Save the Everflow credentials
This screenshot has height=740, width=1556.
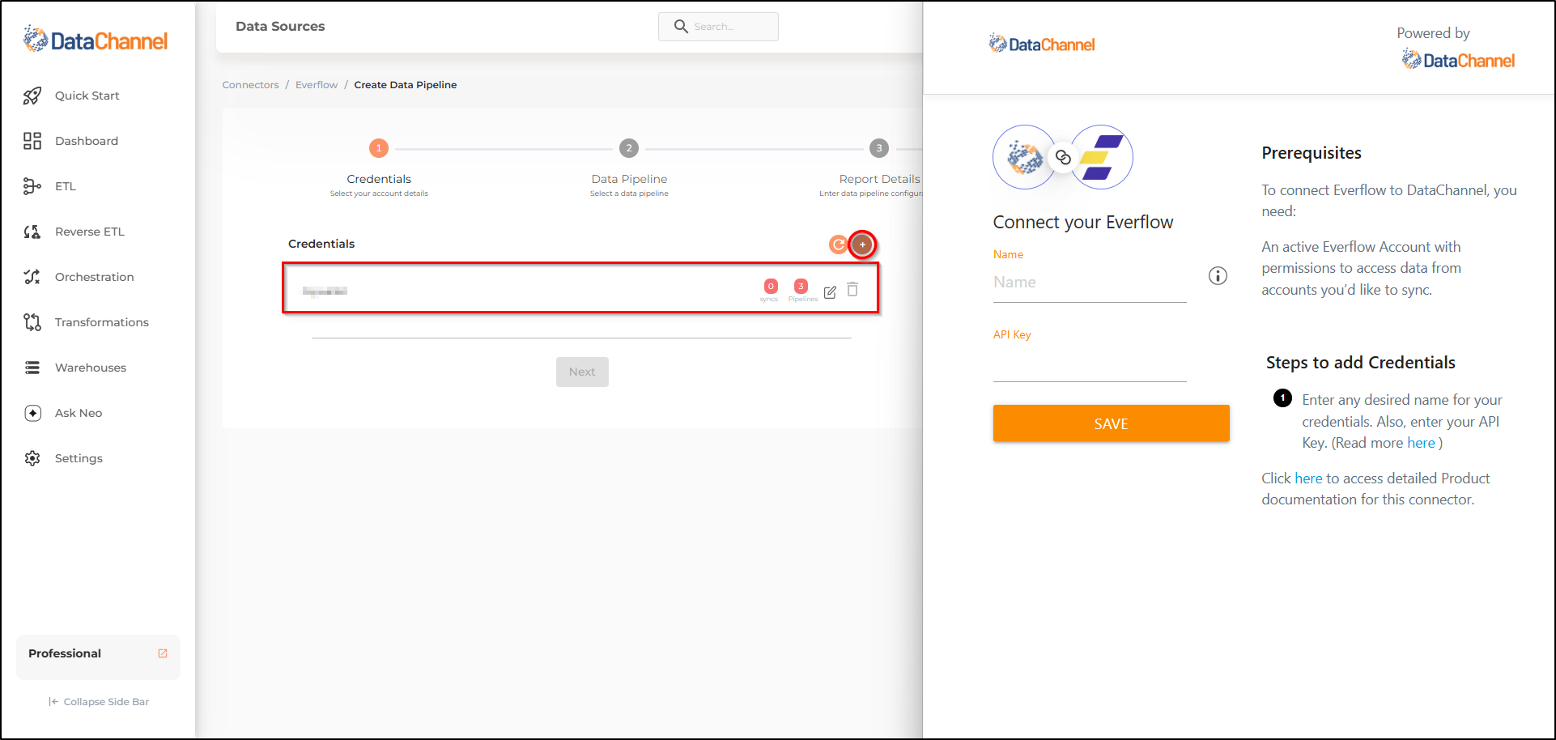[x=1111, y=423]
